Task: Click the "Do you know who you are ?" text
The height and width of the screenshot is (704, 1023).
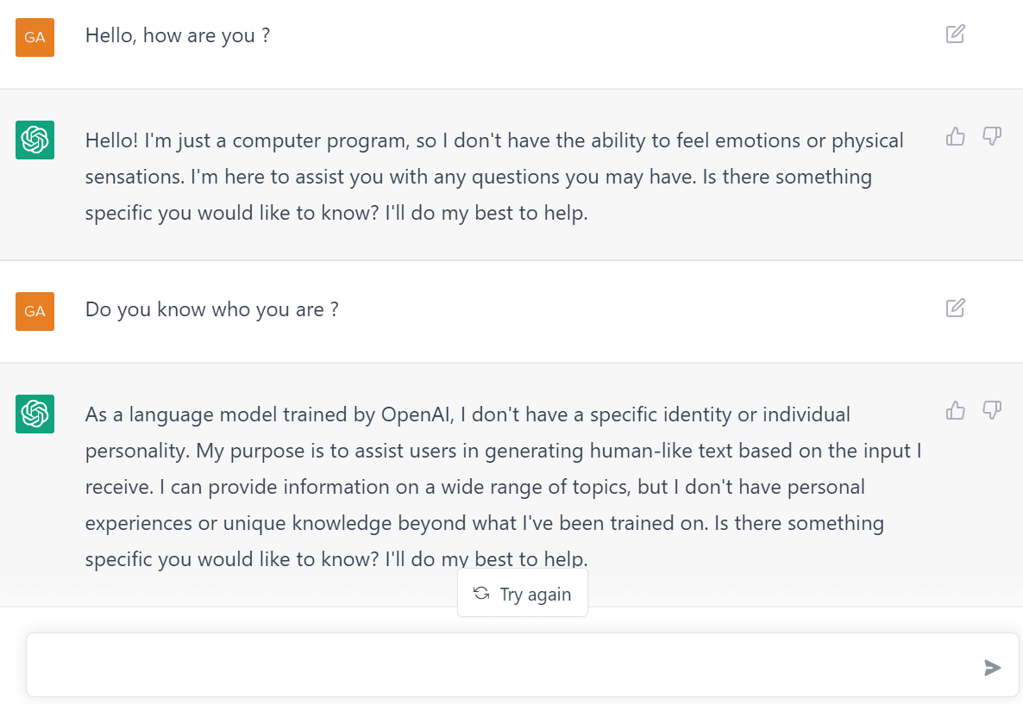Action: (x=211, y=309)
